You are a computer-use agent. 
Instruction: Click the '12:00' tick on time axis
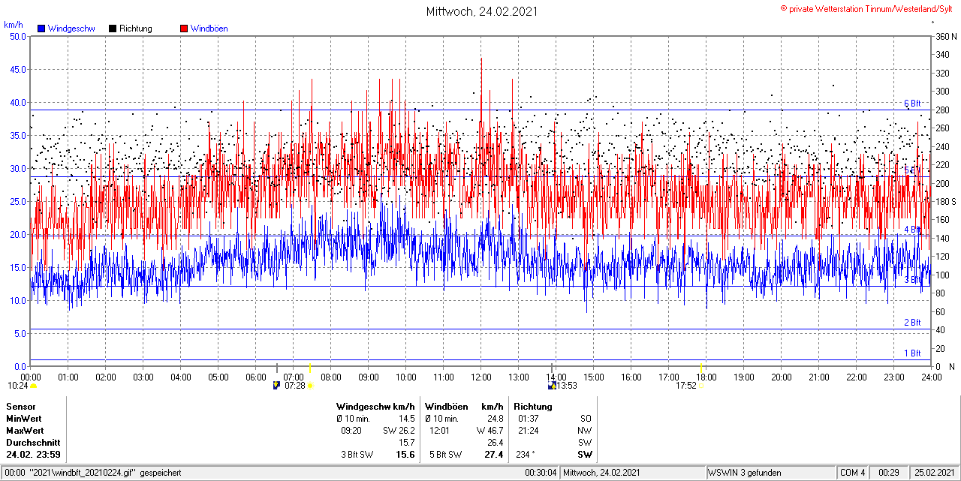point(481,377)
